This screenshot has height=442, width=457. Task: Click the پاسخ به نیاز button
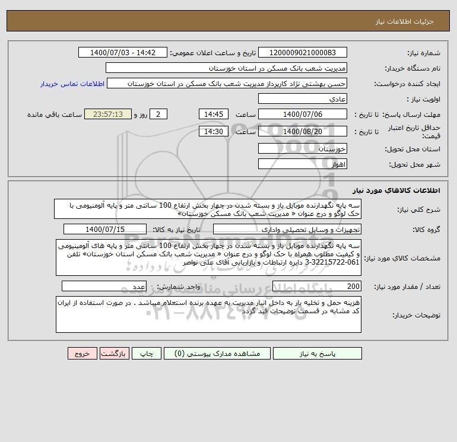point(318,354)
